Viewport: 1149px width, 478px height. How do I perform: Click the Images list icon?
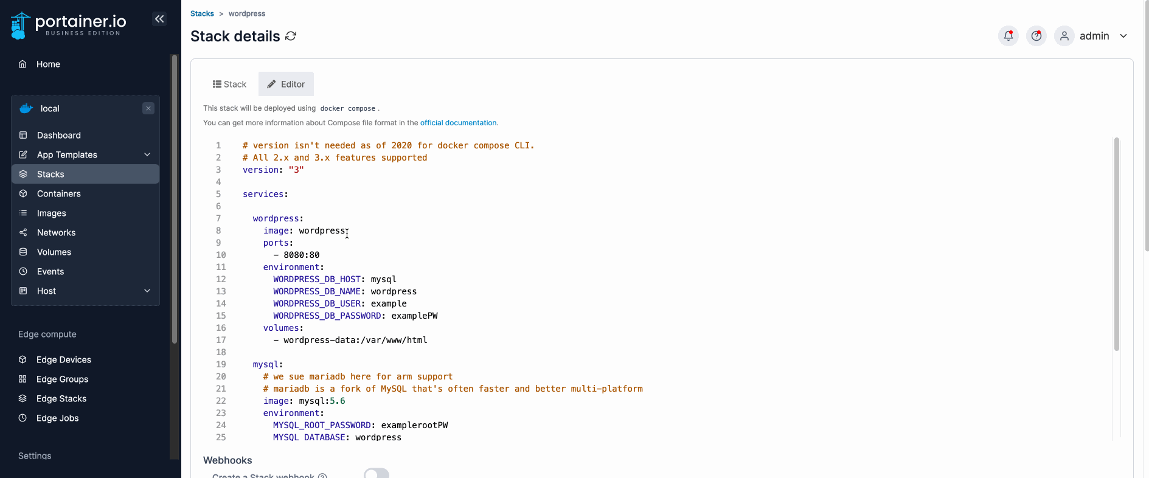(x=23, y=213)
